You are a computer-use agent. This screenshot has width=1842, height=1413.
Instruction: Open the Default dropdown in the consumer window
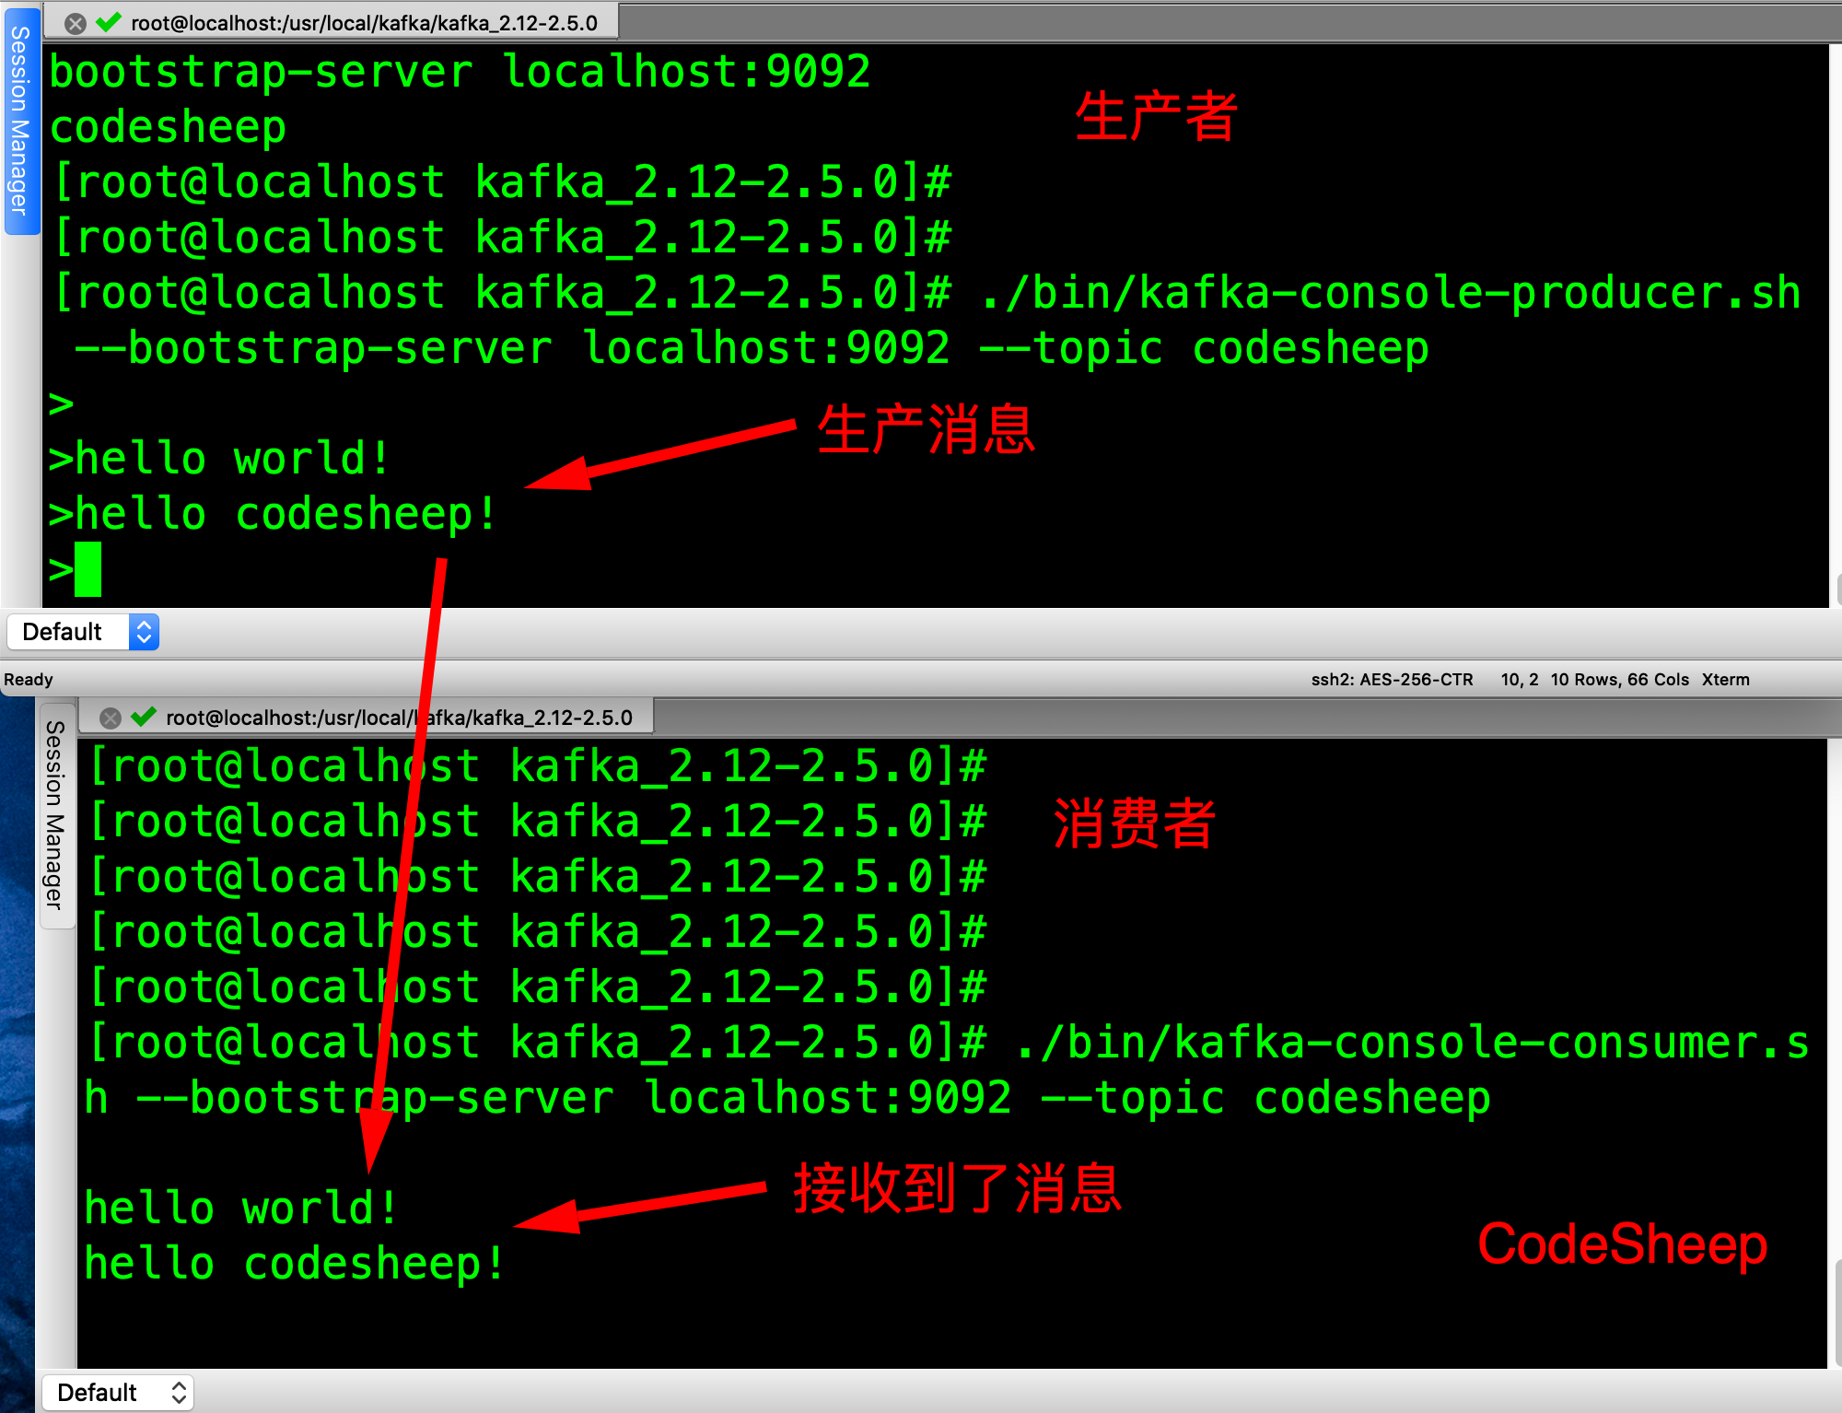[97, 1393]
